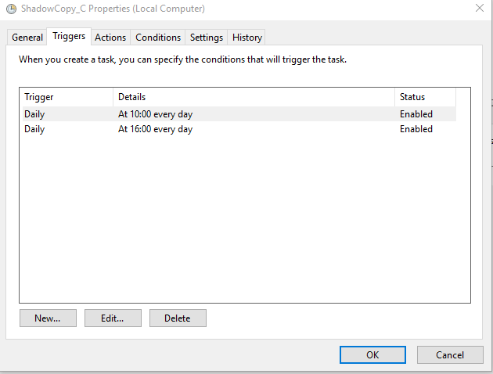Open the Settings tab
Screen dimensions: 493x374
tap(207, 38)
